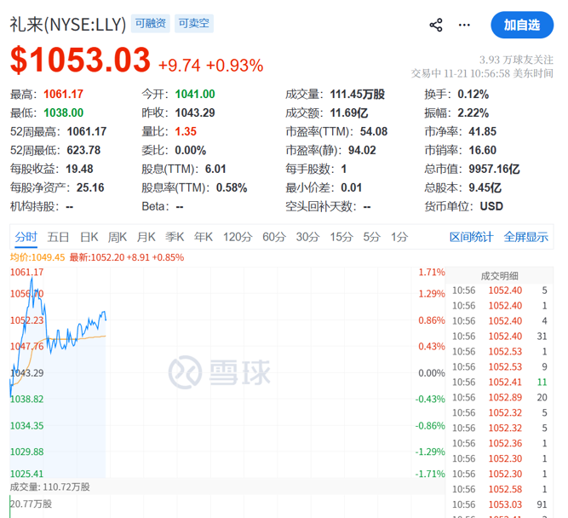Select the 15分 interval tab

341,237
